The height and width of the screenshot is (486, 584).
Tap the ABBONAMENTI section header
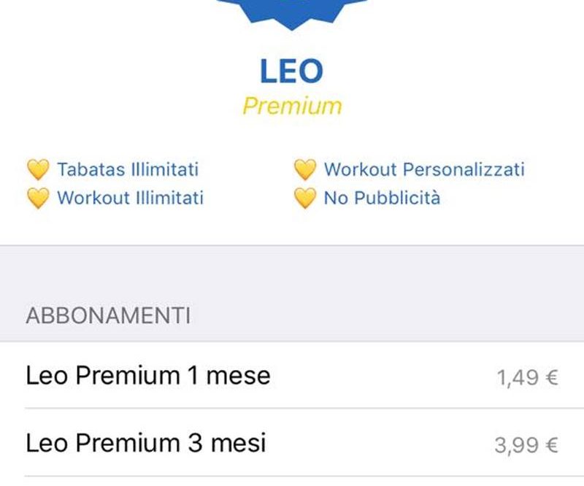click(x=108, y=316)
